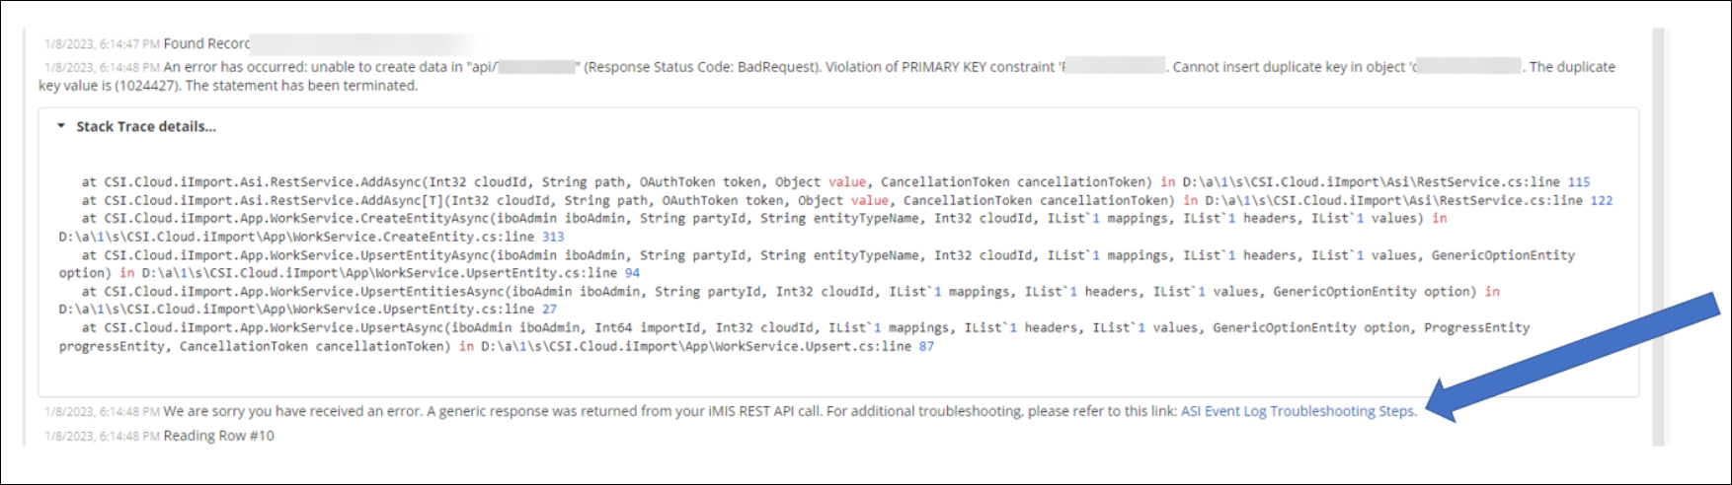Select the "Reading Row #10" log entry
This screenshot has width=1732, height=485.
pyautogui.click(x=218, y=436)
